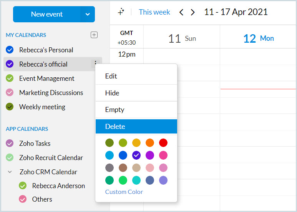Toggle the Zoho Tasks calendar checkmark
Screen dimensions: 297x212
(10, 144)
